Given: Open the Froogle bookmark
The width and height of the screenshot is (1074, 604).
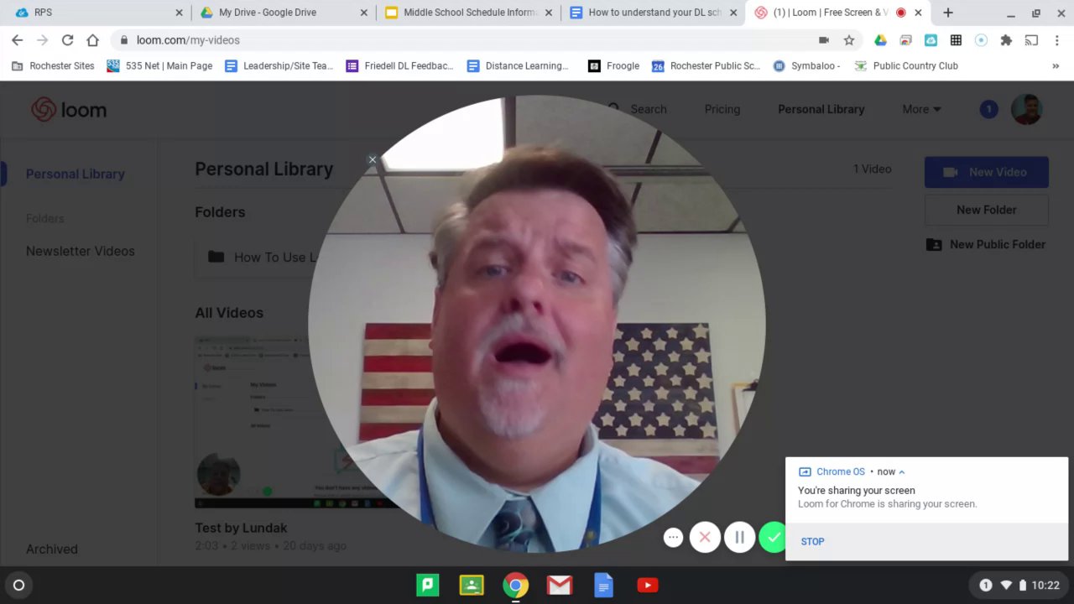Looking at the screenshot, I should coord(614,65).
